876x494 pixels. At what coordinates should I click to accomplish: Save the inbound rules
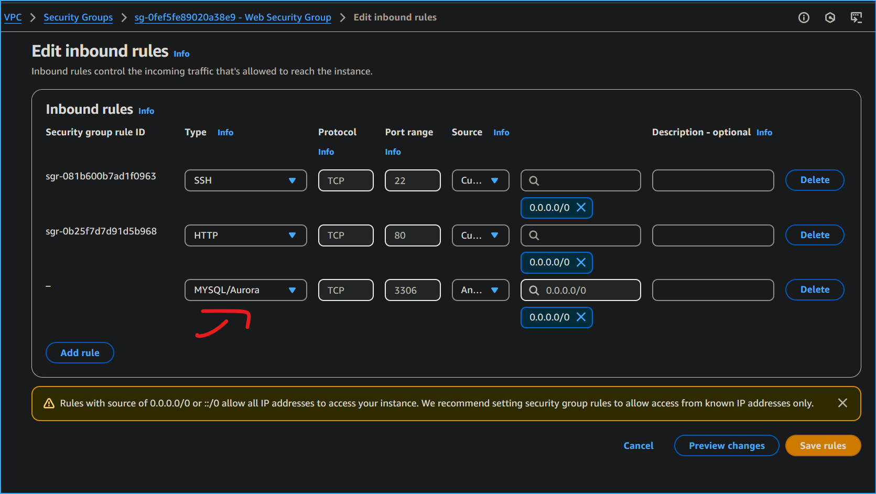[x=823, y=445]
